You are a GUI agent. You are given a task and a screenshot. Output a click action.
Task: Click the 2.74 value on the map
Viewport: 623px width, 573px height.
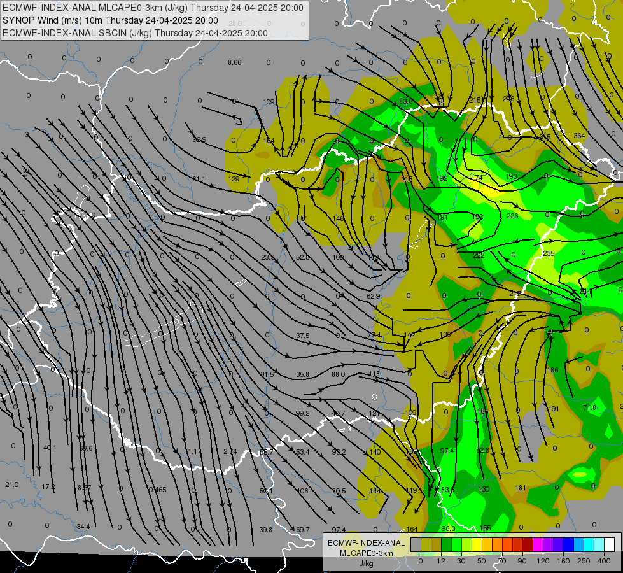(230, 451)
